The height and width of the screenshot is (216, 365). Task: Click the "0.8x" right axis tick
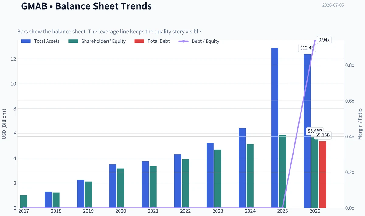click(x=350, y=65)
